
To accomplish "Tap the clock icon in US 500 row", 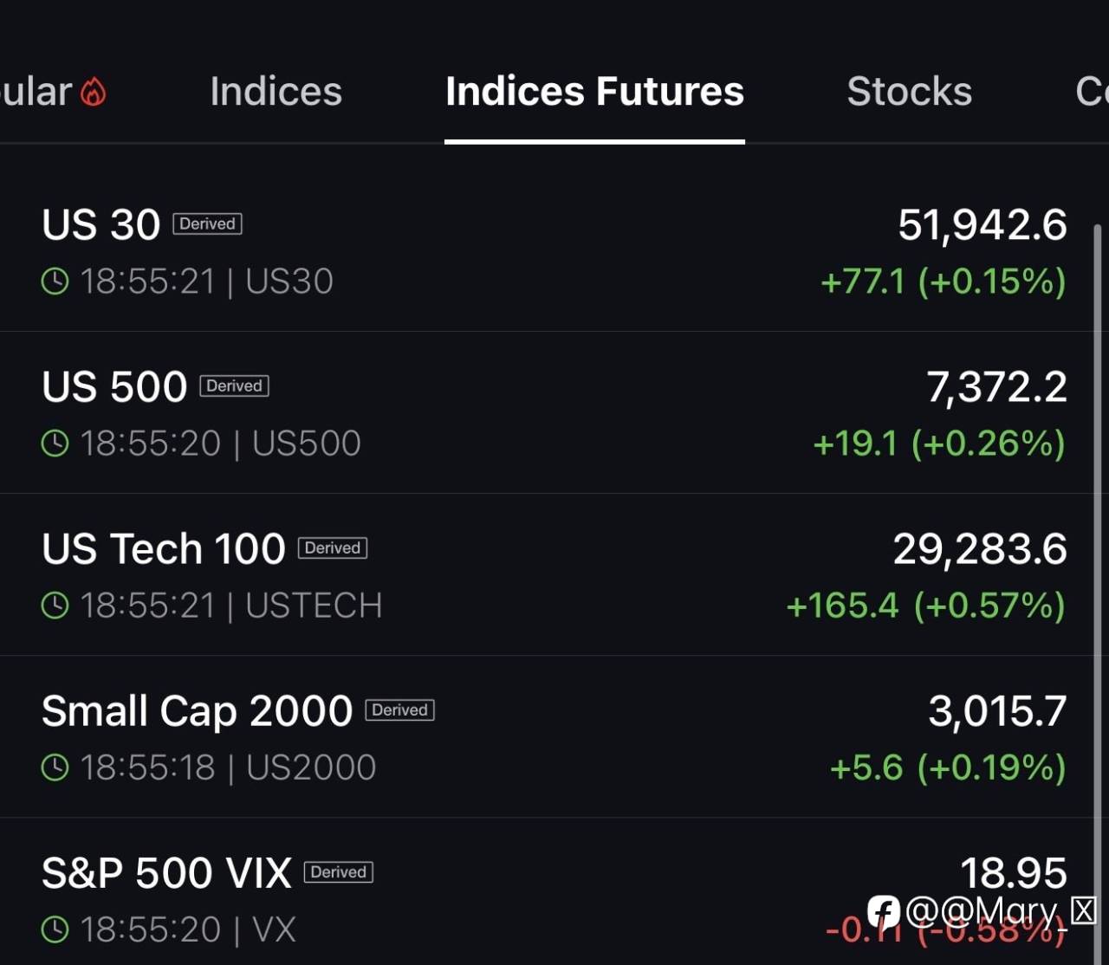I will [55, 444].
